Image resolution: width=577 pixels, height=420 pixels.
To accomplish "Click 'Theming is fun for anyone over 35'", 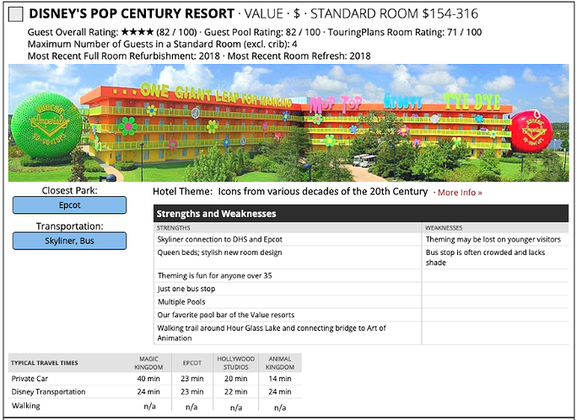I will point(215,276).
